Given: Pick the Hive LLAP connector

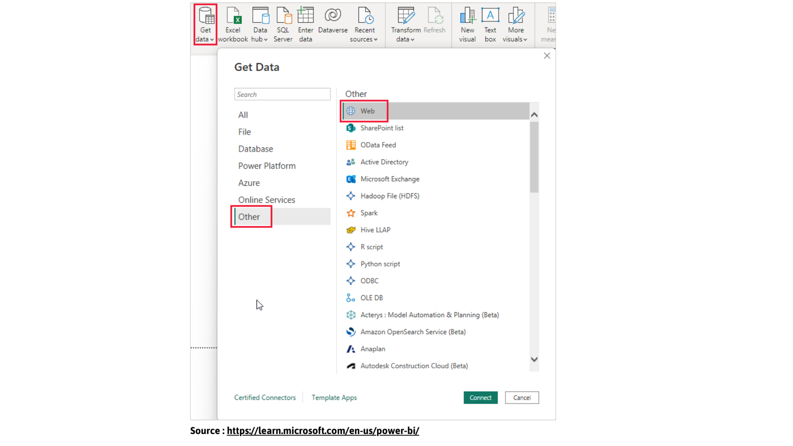Looking at the screenshot, I should click(x=435, y=230).
